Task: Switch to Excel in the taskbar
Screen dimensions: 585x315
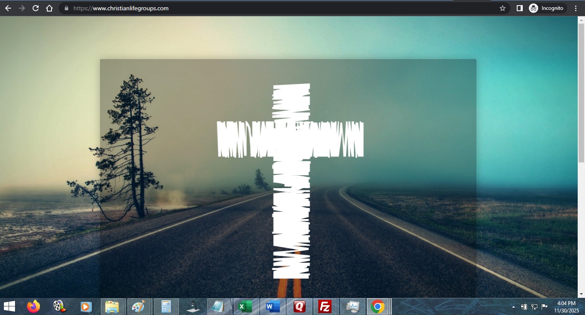Action: tap(245, 306)
